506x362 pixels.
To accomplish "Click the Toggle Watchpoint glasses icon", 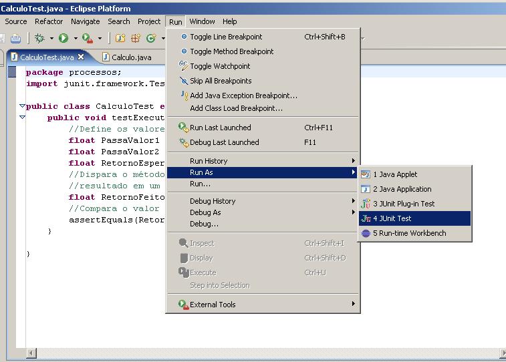I will pyautogui.click(x=183, y=65).
